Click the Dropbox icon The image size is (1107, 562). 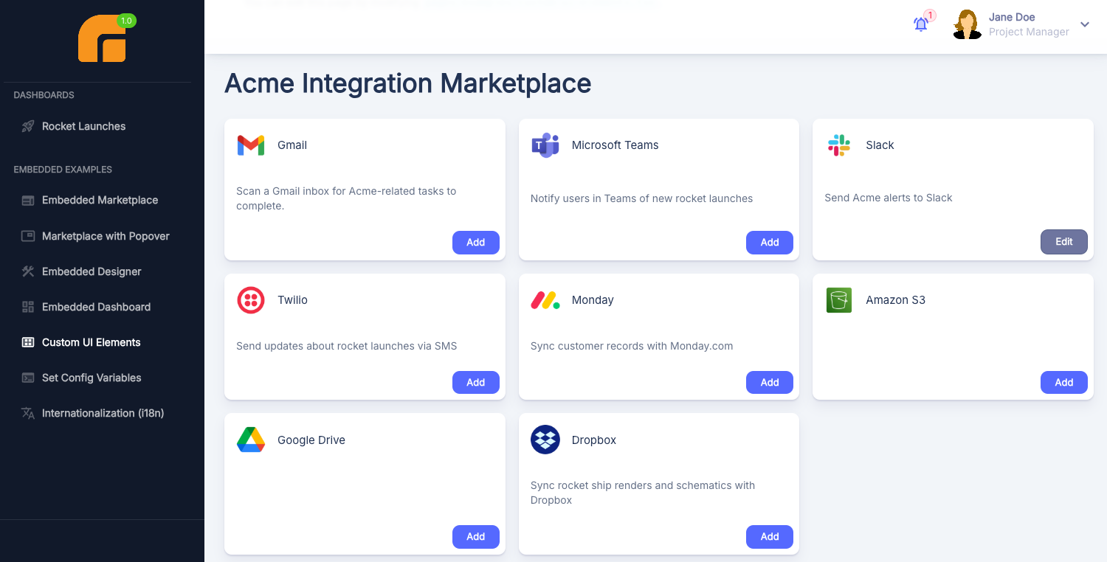pos(545,440)
